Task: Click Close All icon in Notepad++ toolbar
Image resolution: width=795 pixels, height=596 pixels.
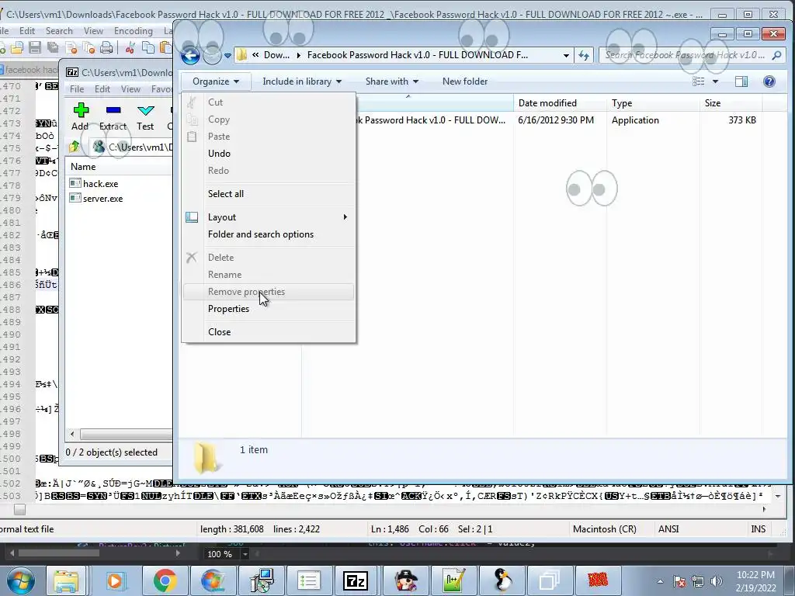Action: point(89,47)
